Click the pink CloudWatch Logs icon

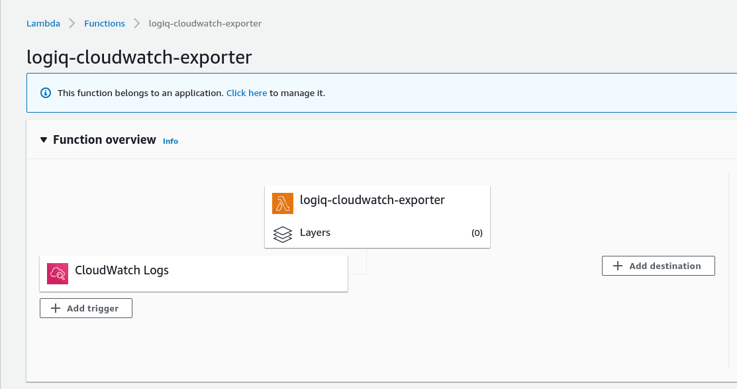click(x=58, y=274)
